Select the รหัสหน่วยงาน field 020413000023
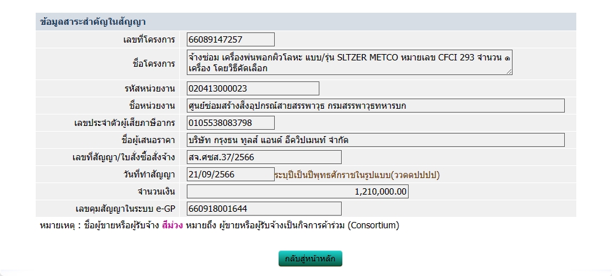Viewport: 612px width, 276px height. (x=253, y=88)
